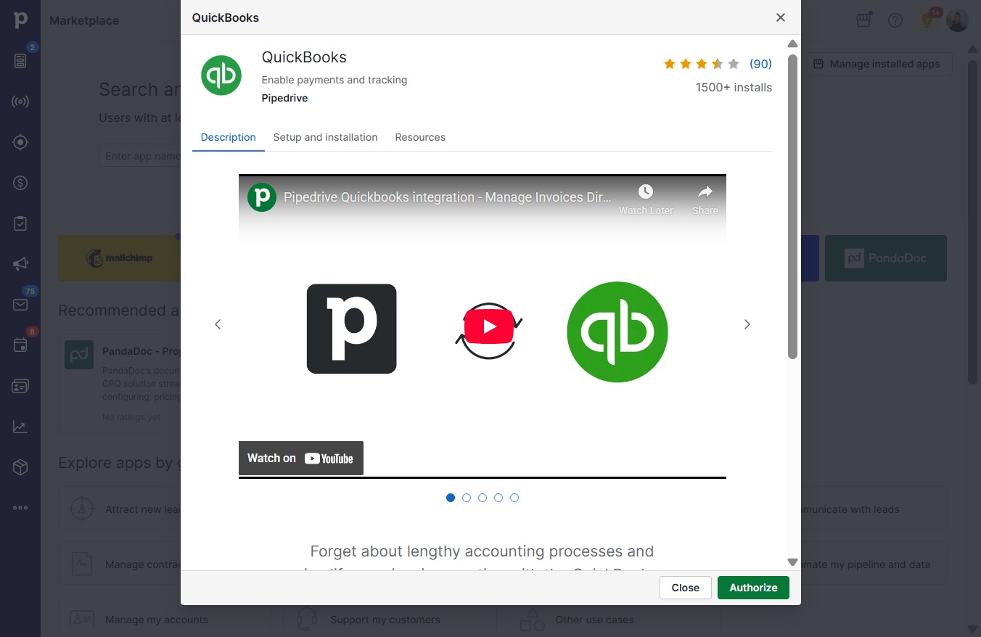Image resolution: width=981 pixels, height=637 pixels.
Task: Click the video Share arrow icon
Action: tap(705, 192)
